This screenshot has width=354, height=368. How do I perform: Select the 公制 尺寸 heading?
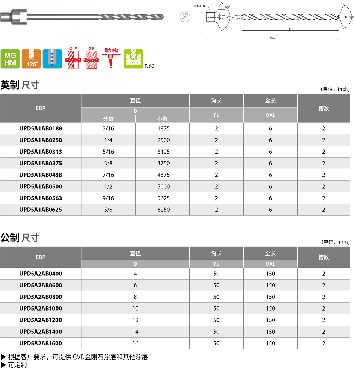[x=20, y=238]
